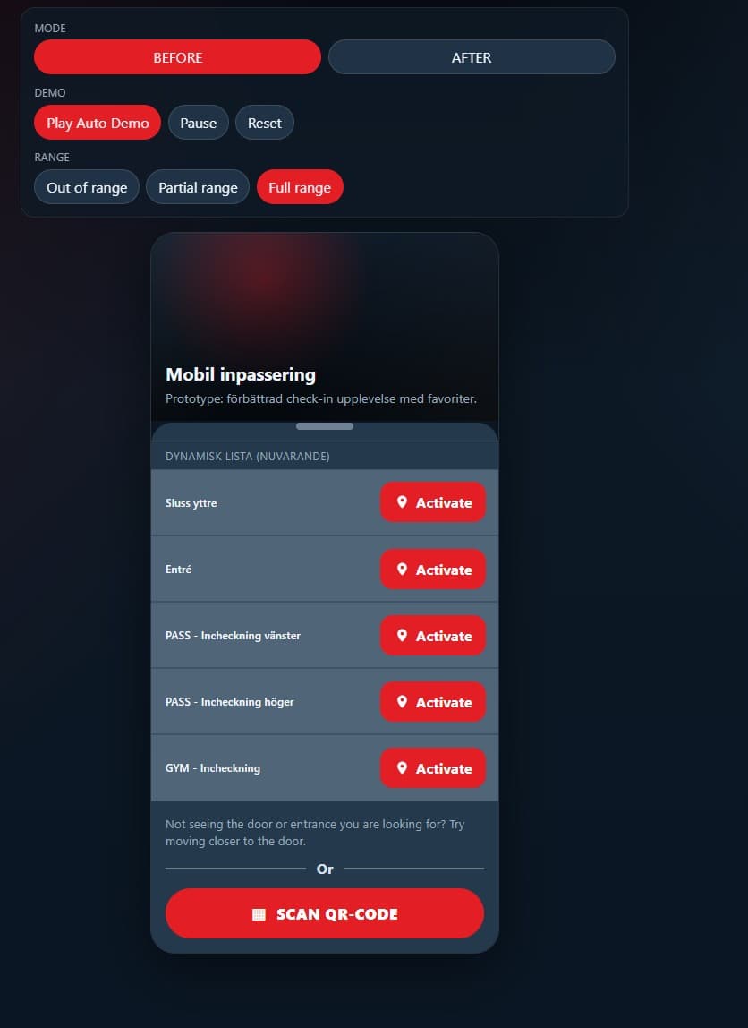The image size is (748, 1028).
Task: Select the Full range option
Action: pos(300,187)
